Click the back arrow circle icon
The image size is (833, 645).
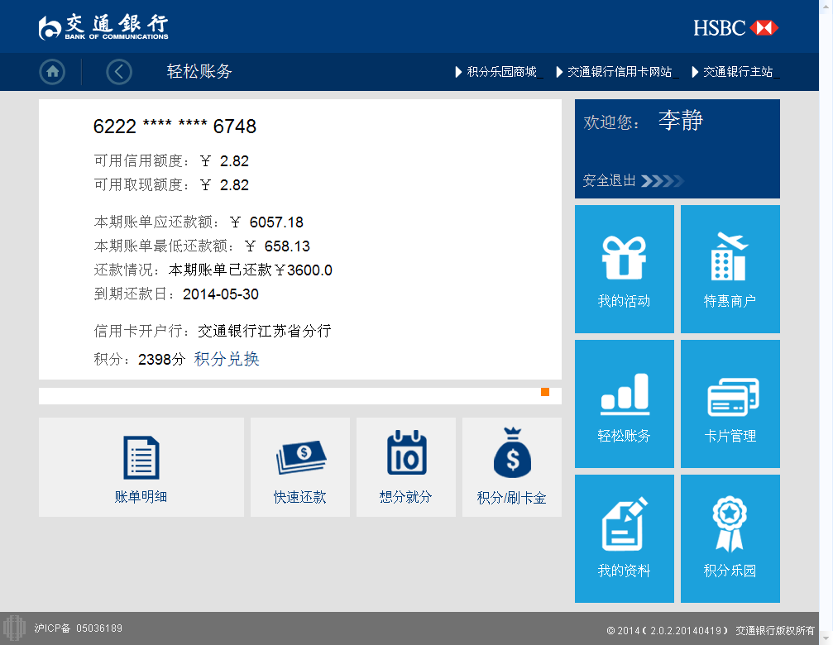pos(119,72)
